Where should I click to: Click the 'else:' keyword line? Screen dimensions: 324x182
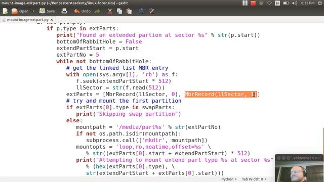point(74,120)
